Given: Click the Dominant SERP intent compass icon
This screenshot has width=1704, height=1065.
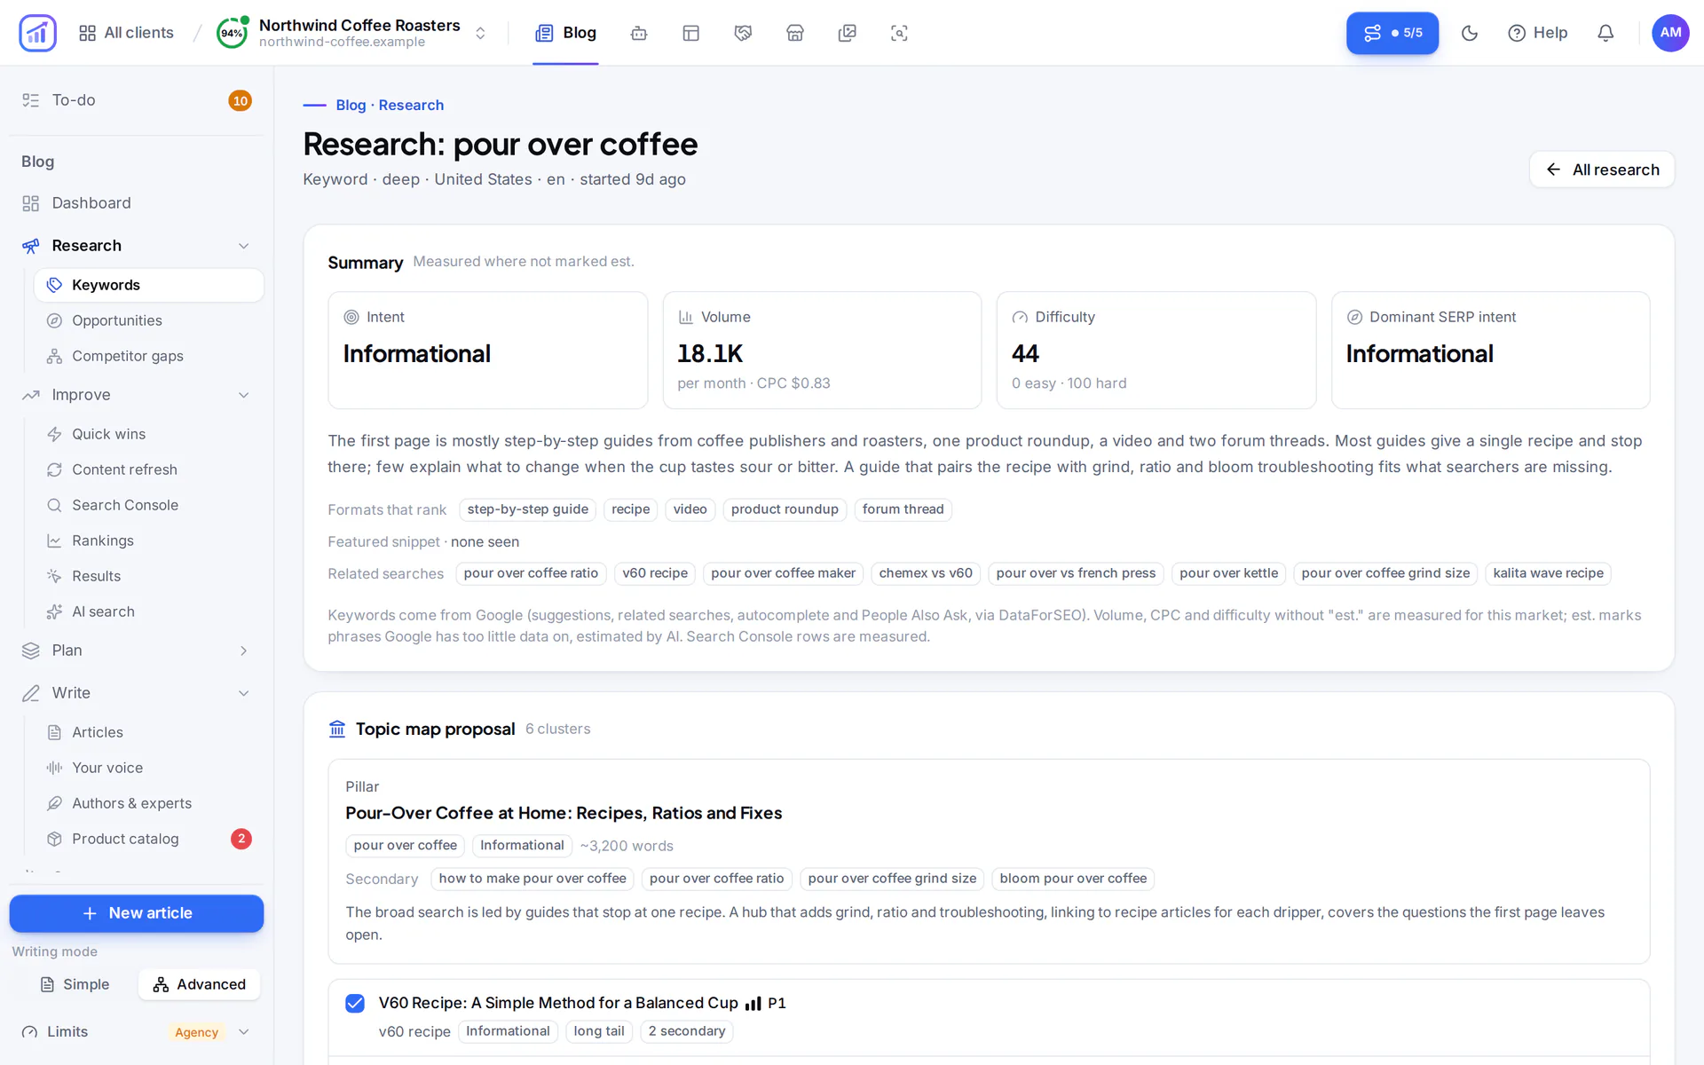Looking at the screenshot, I should click(x=1354, y=317).
